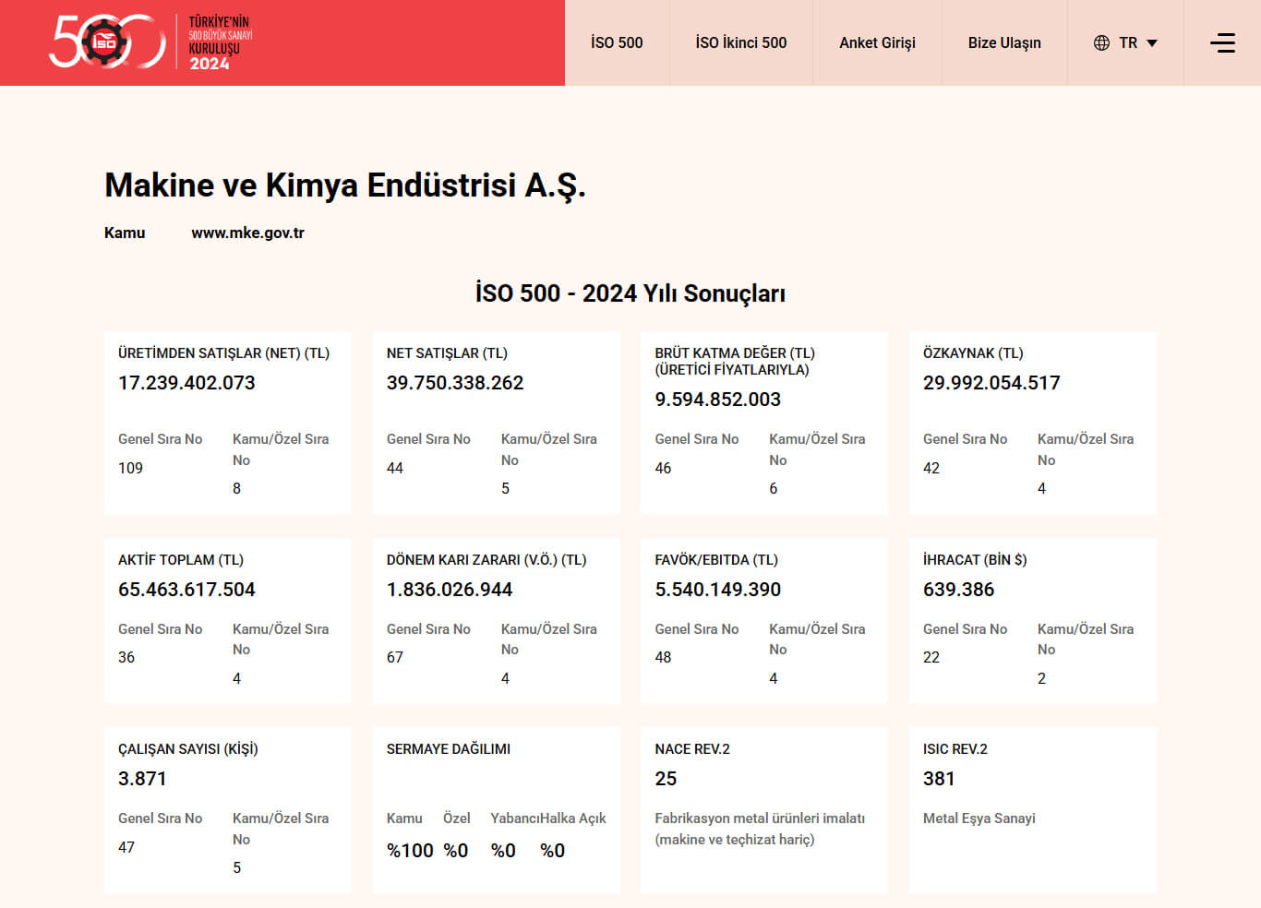1261x908 pixels.
Task: Select Bize Ulaşın in the top navigation
Action: tap(1004, 42)
